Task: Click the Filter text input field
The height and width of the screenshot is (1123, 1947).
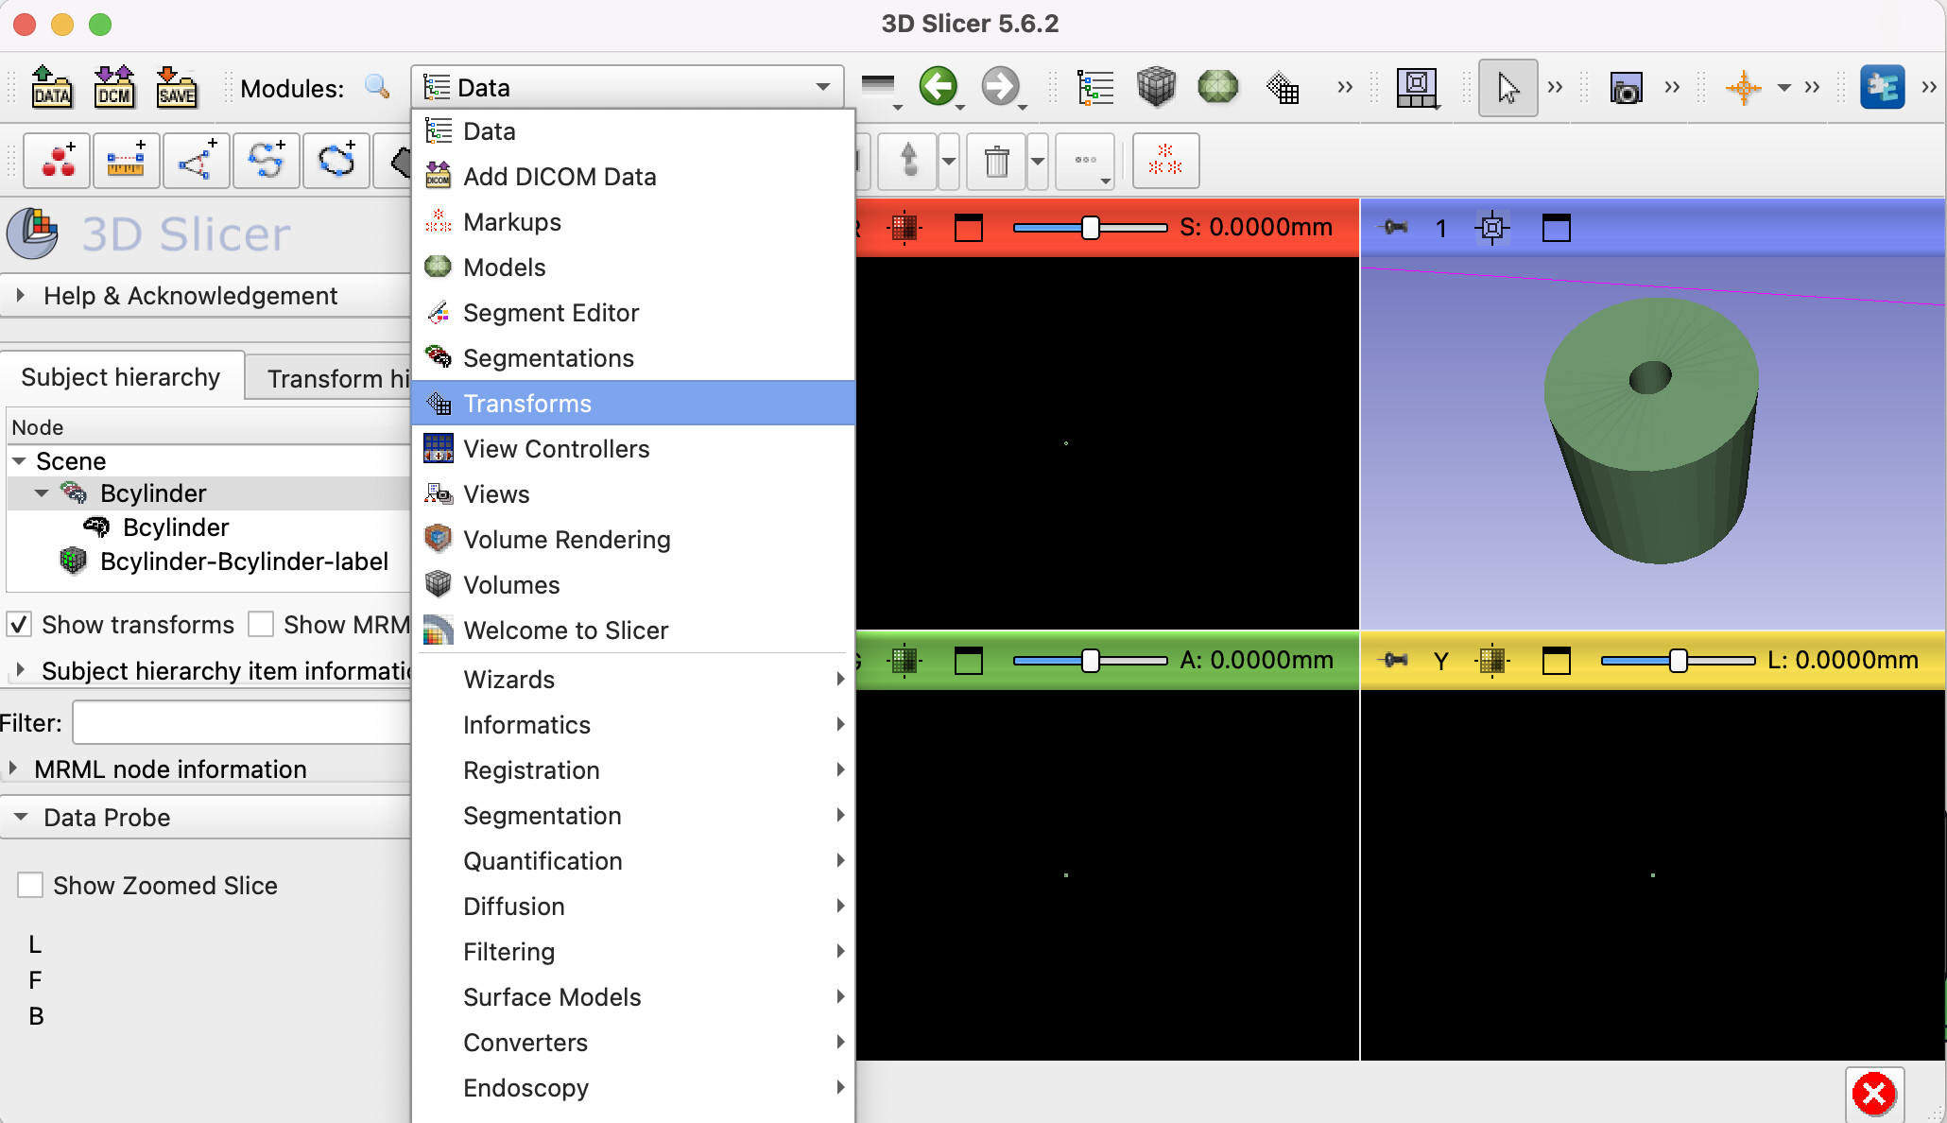Action: point(242,723)
